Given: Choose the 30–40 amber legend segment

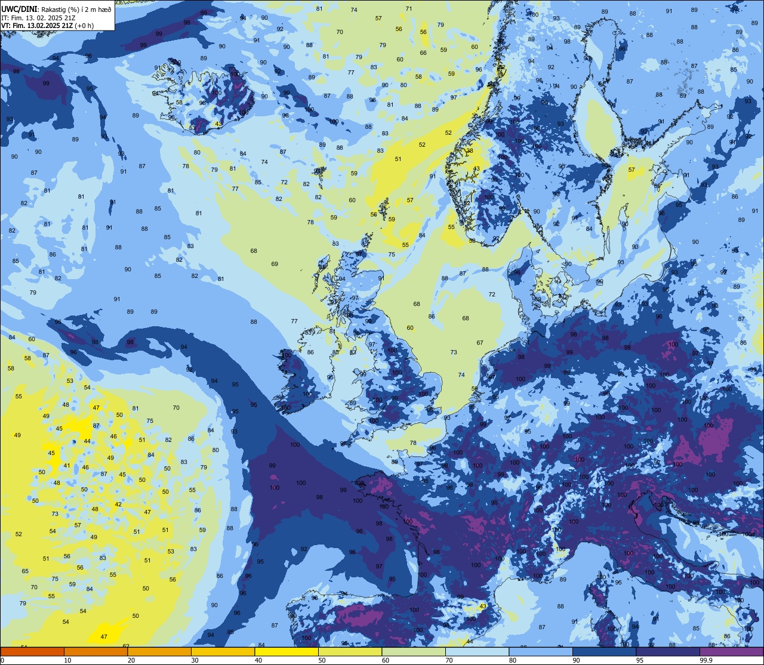Looking at the screenshot, I should click(223, 651).
